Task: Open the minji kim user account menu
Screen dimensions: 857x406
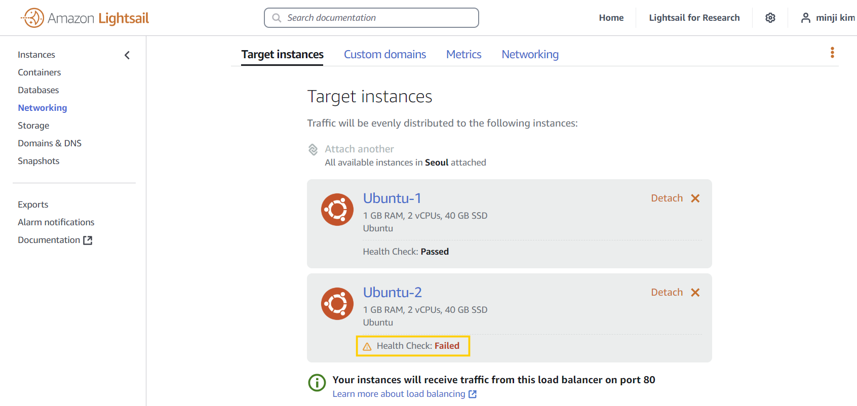Action: point(828,18)
